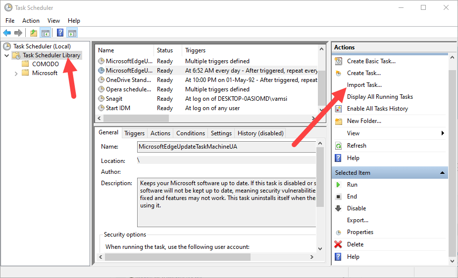
Task: Click the details pane horizontal scrollbar thumb
Action: (178, 257)
